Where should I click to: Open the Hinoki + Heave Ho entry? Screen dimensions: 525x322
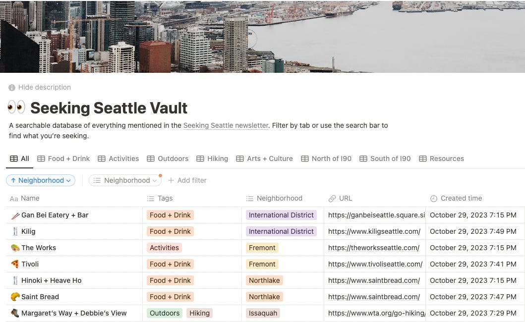[52, 280]
